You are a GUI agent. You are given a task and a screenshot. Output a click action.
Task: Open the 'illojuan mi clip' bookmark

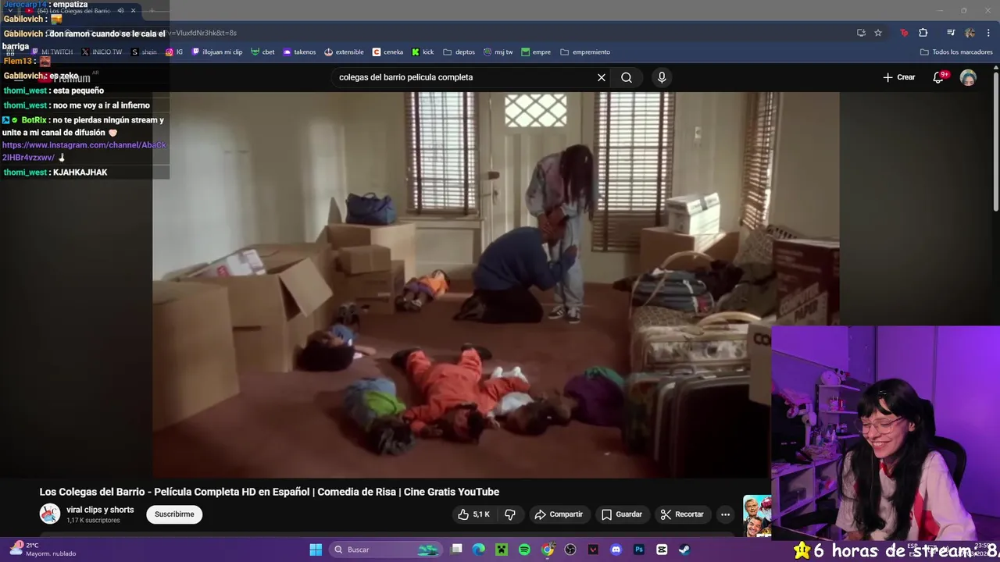click(x=217, y=52)
